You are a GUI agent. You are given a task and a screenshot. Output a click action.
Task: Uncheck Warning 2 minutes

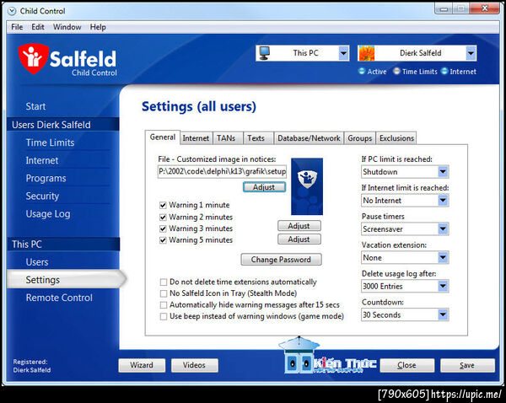163,217
